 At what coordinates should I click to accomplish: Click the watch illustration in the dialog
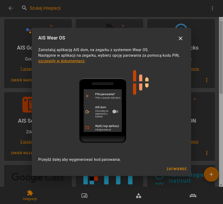point(102,110)
